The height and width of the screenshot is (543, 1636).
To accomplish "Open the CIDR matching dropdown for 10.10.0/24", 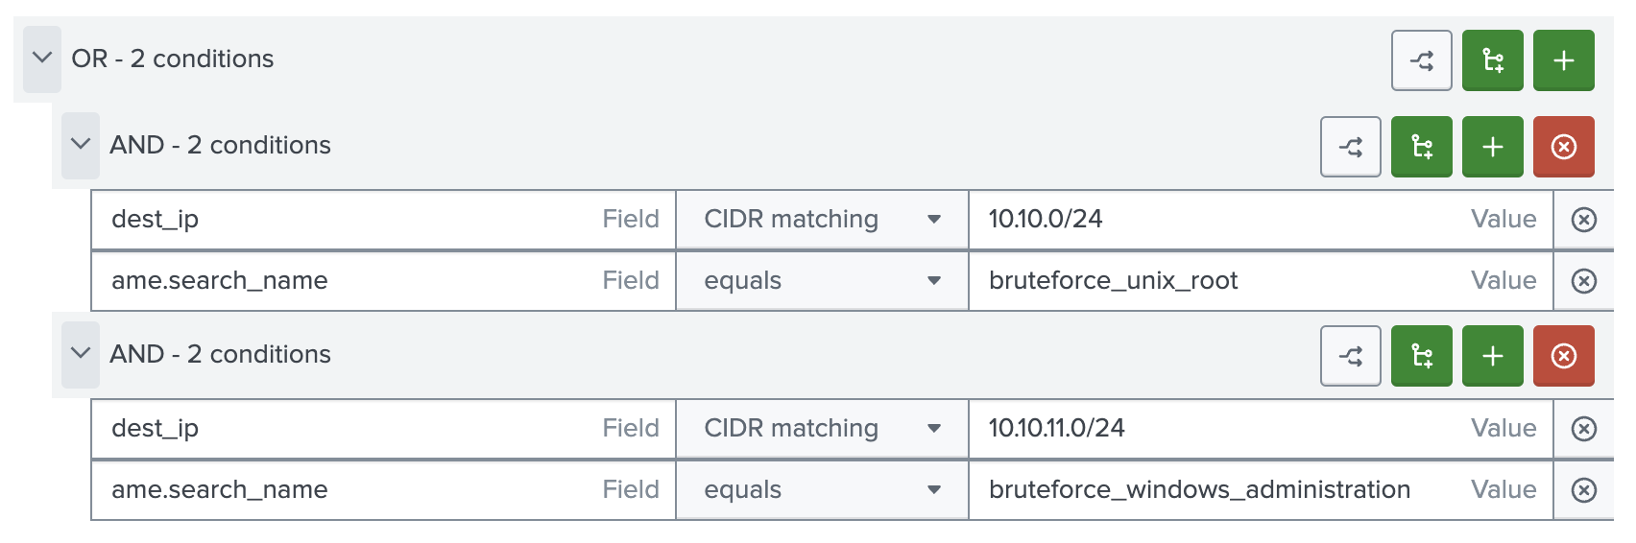I will pyautogui.click(x=821, y=220).
